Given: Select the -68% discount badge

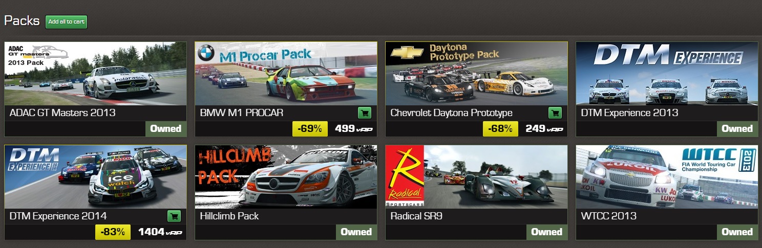Looking at the screenshot, I should pos(500,129).
